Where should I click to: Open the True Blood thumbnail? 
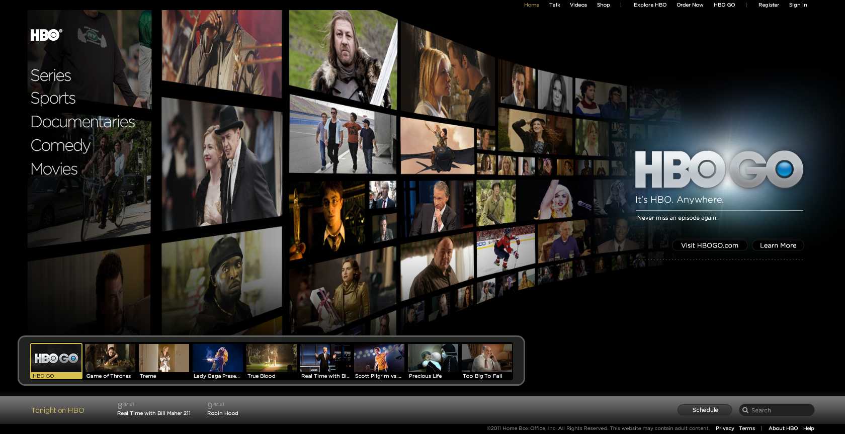(272, 361)
